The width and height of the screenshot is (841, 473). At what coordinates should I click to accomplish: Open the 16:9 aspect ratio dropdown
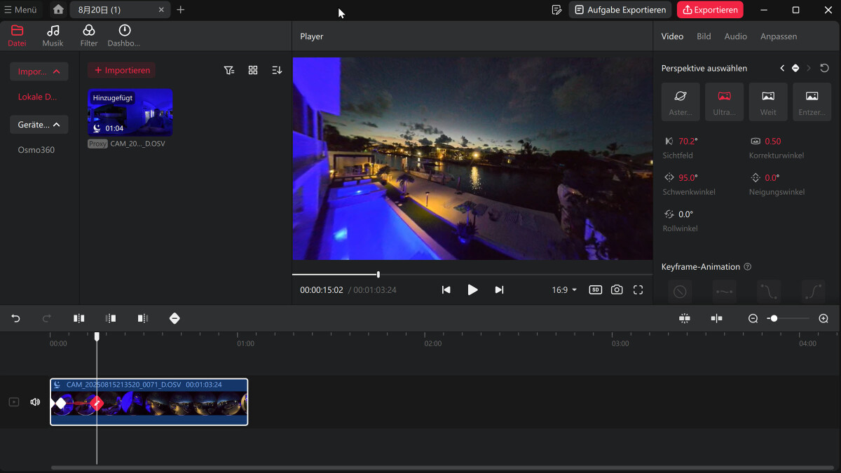[564, 289]
